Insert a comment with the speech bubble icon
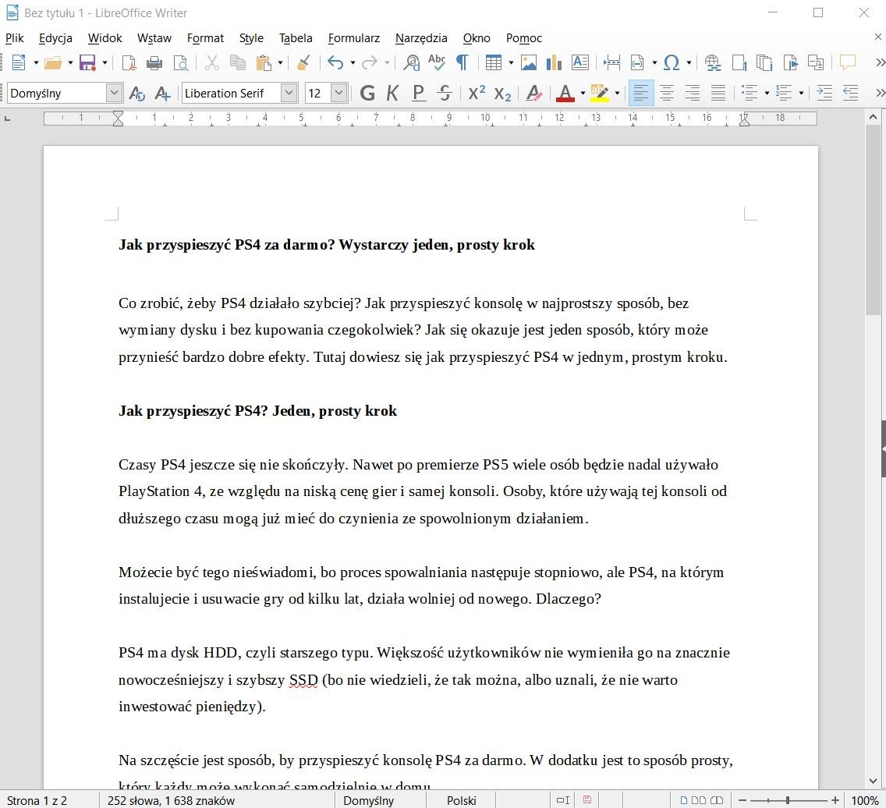Screen dimensions: 886x808 coord(847,62)
